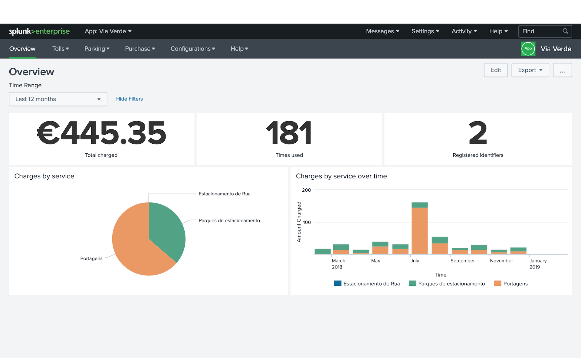Viewport: 581px width, 358px height.
Task: Click the 2 Registered identifiers value
Action: point(478,133)
